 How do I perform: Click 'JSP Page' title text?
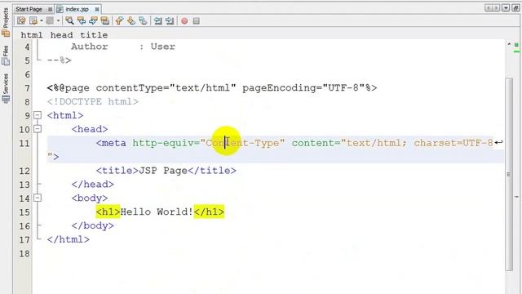(x=163, y=171)
